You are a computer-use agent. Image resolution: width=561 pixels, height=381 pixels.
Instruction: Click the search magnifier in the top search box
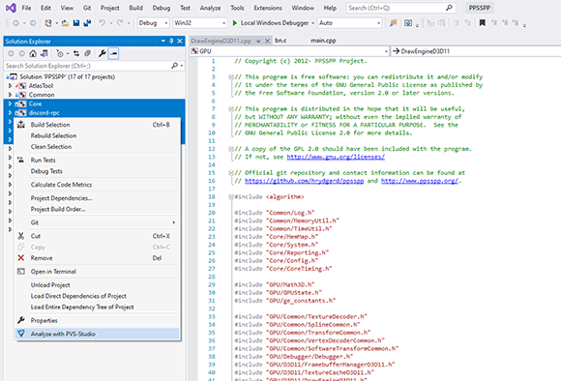tap(449, 8)
